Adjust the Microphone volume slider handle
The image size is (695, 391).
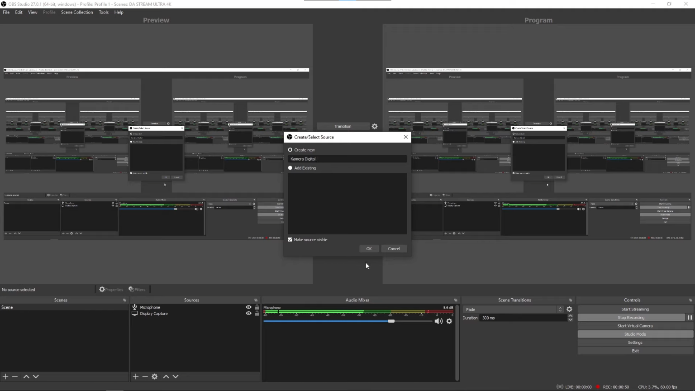pos(391,321)
